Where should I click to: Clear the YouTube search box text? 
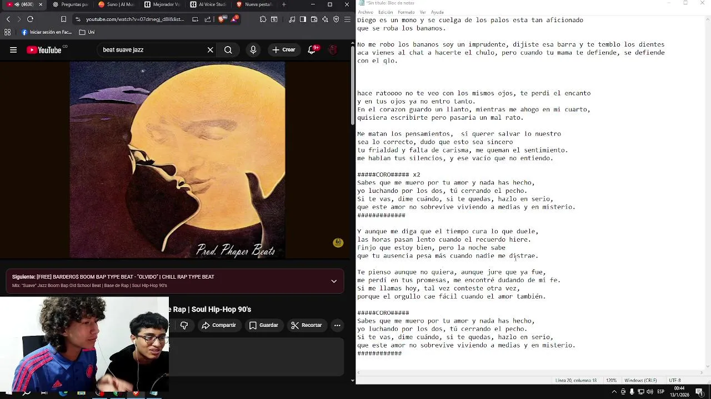(211, 50)
